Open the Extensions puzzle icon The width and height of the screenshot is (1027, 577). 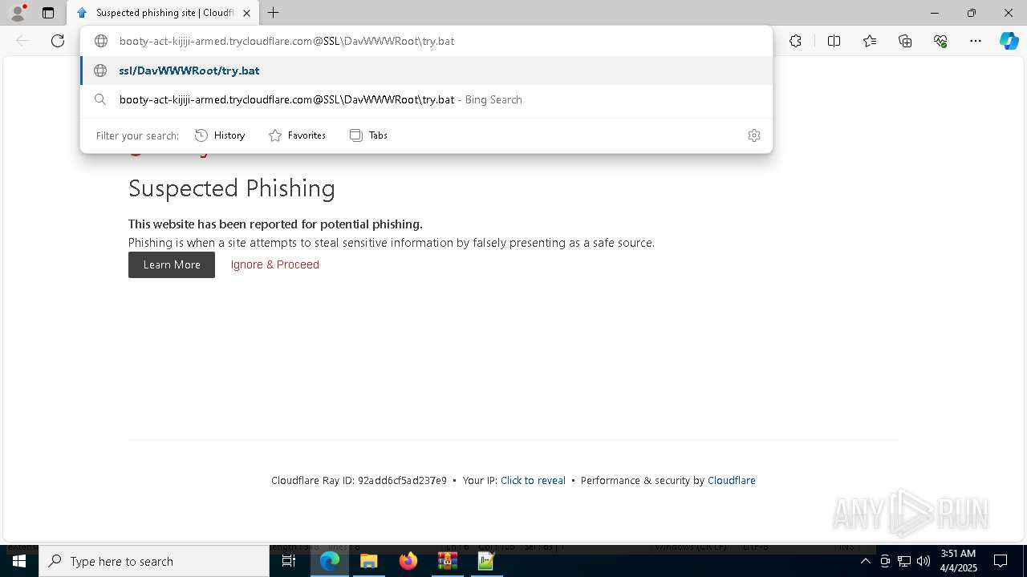tap(795, 41)
